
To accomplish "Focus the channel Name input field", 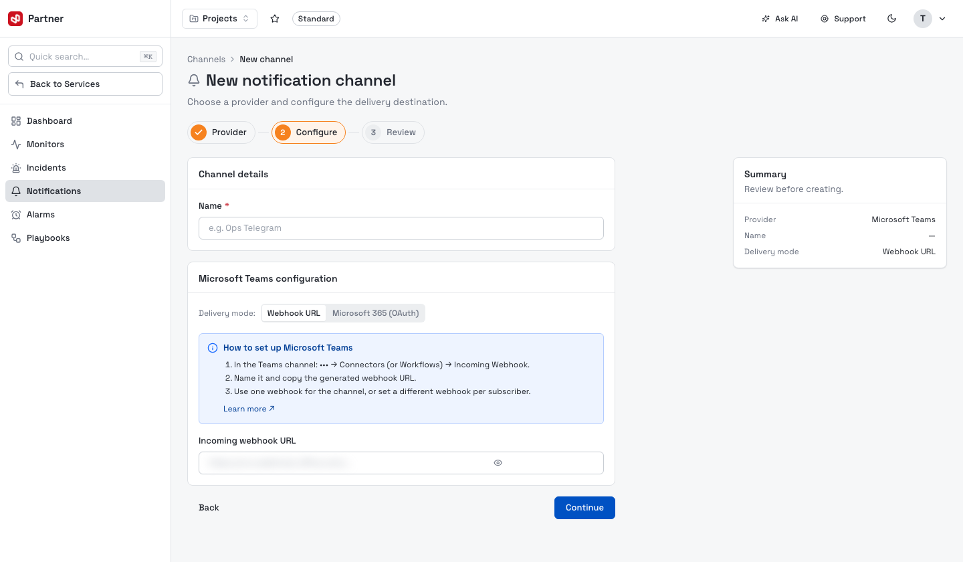I will 401,228.
